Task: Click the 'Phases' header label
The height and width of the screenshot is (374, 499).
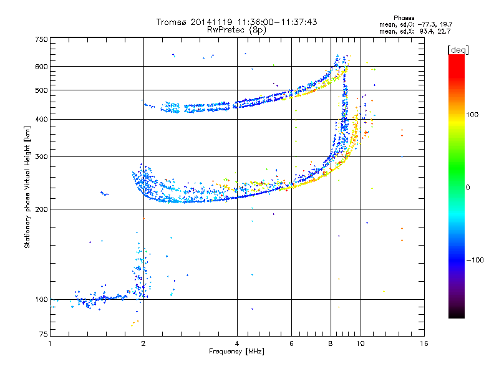Action: [404, 18]
